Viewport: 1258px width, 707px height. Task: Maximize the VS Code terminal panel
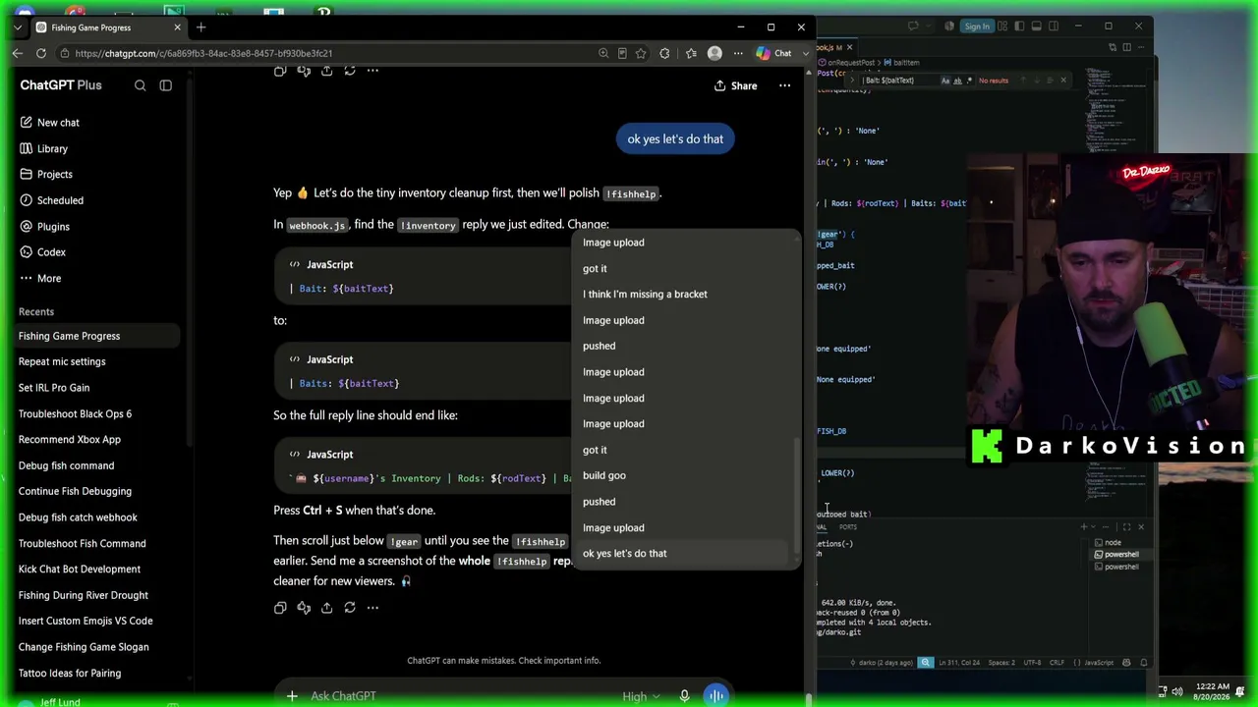[x=1126, y=527]
